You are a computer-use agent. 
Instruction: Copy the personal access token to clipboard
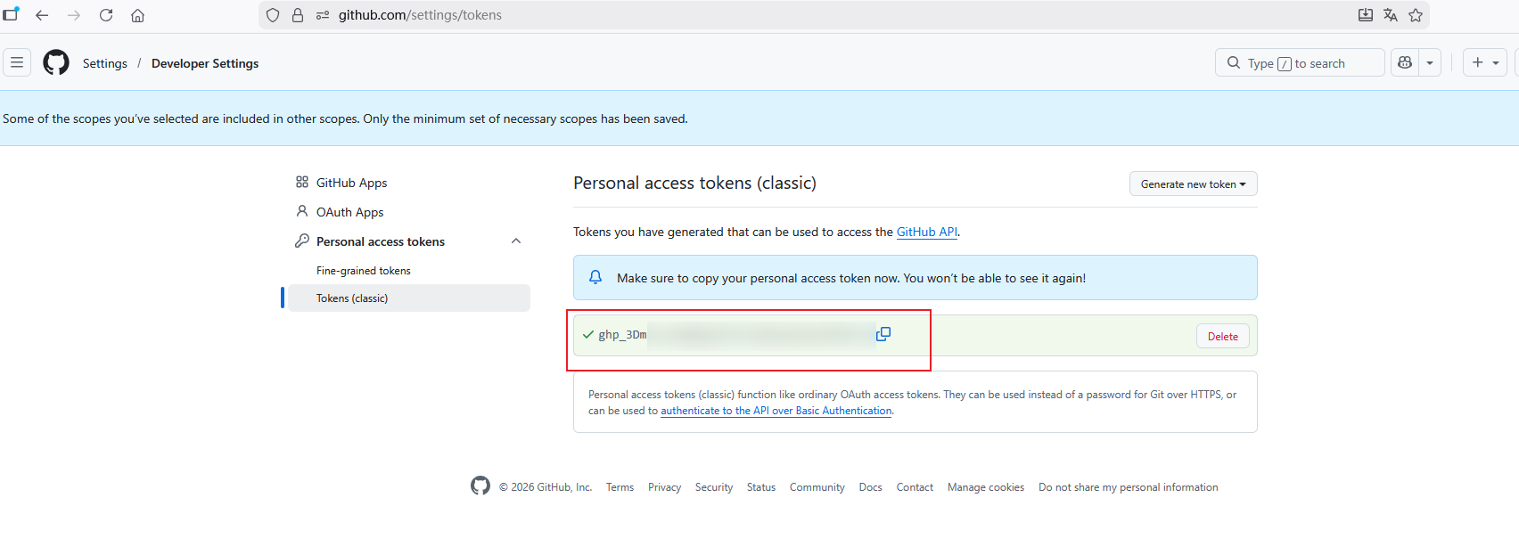point(883,334)
